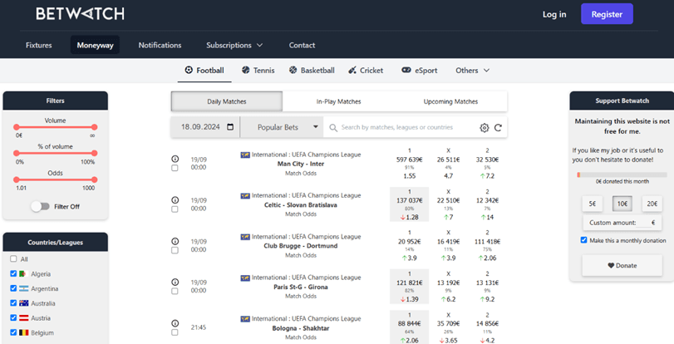The image size is (674, 344).
Task: Click the calendar icon in date field
Action: point(230,127)
